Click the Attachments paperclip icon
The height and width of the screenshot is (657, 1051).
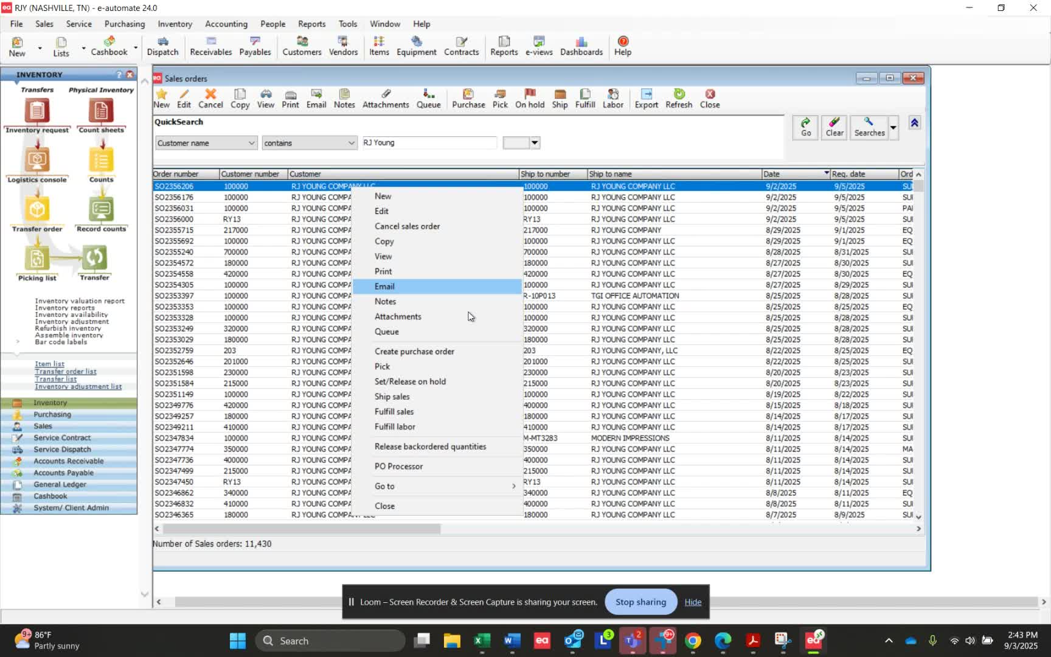pos(386,99)
